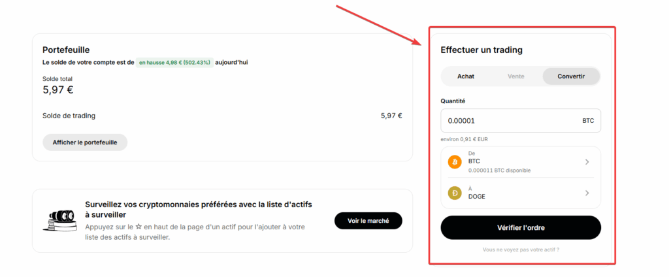The height and width of the screenshot is (277, 669).
Task: Switch to the Vente tab
Action: point(516,76)
